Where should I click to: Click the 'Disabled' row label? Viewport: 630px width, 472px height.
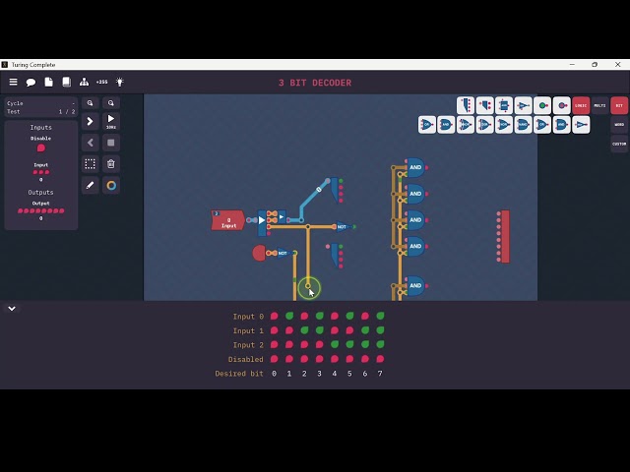pyautogui.click(x=245, y=359)
